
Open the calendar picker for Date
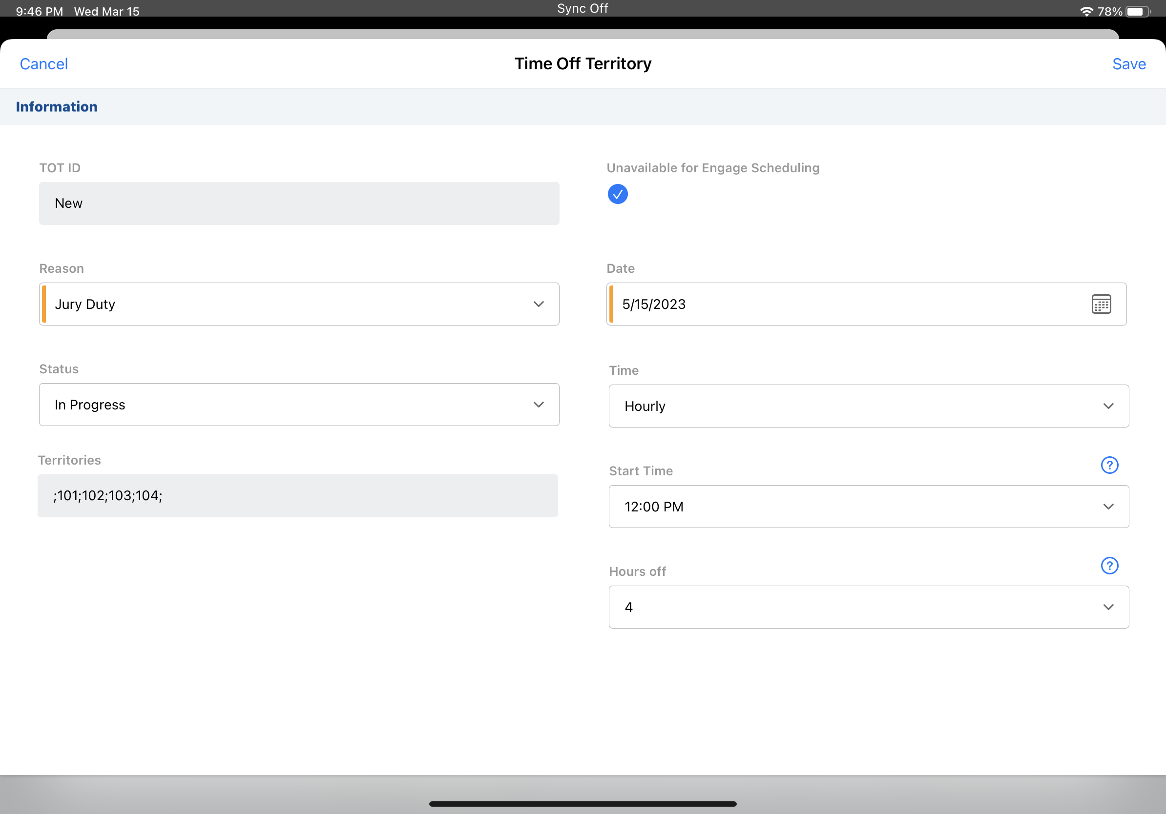point(1101,304)
